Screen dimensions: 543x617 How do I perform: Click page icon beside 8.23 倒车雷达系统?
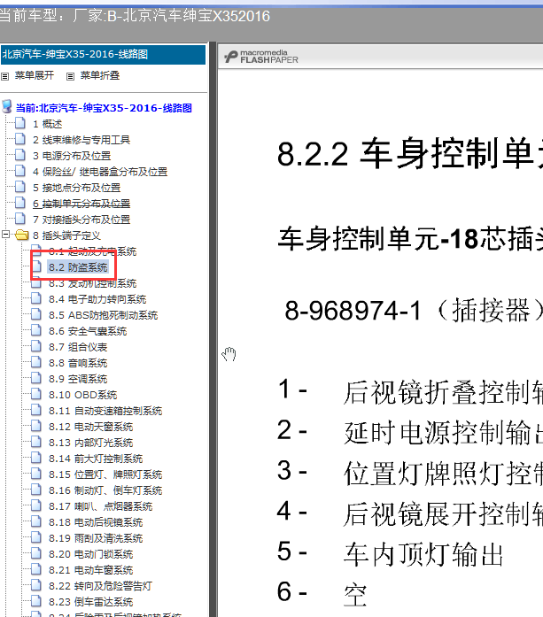(36, 601)
